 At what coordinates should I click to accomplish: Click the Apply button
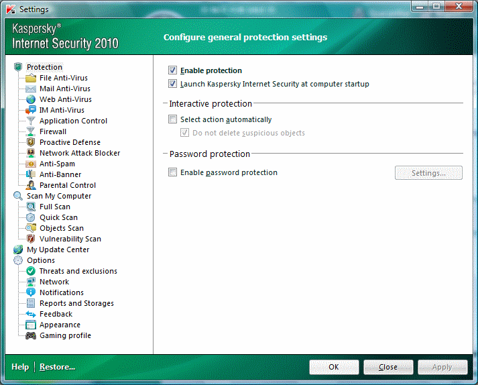(442, 367)
